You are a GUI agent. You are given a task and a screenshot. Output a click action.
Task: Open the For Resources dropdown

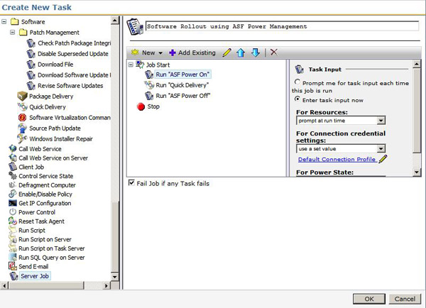click(381, 121)
